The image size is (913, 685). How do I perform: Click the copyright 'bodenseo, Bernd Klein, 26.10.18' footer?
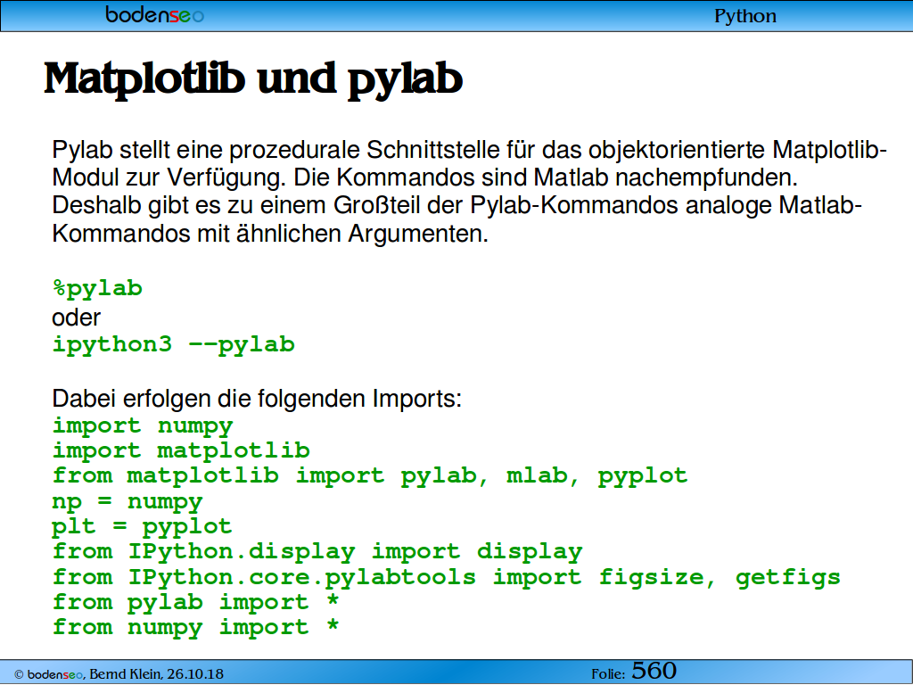coord(119,674)
